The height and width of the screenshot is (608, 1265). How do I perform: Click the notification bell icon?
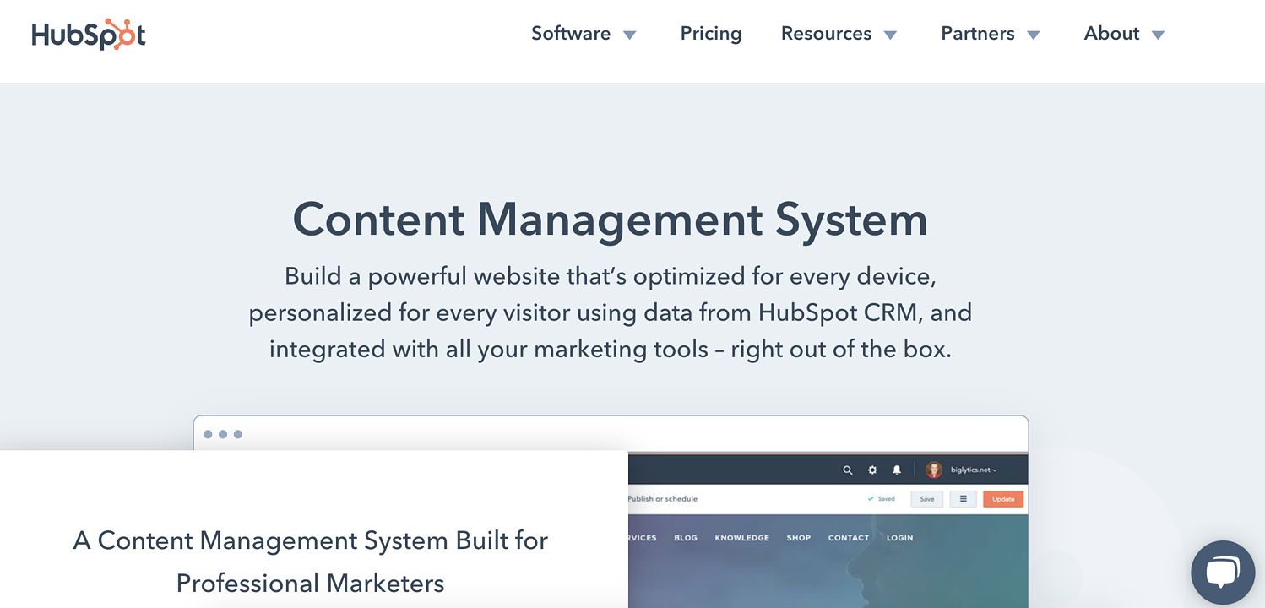[896, 470]
